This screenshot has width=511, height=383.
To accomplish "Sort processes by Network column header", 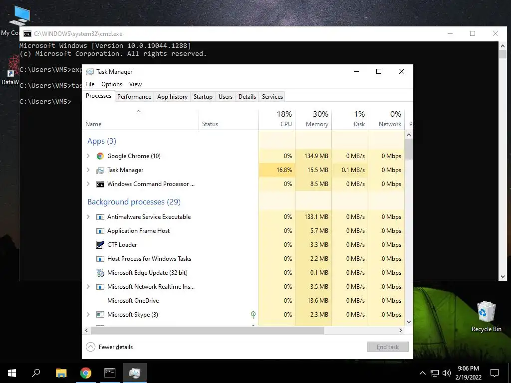I will pyautogui.click(x=387, y=119).
